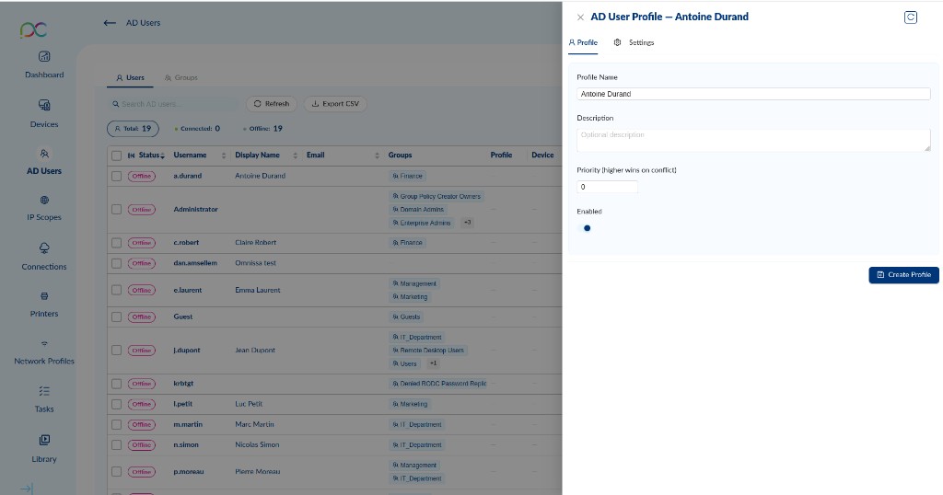Click the Status column leading icon
The width and height of the screenshot is (943, 495).
131,155
